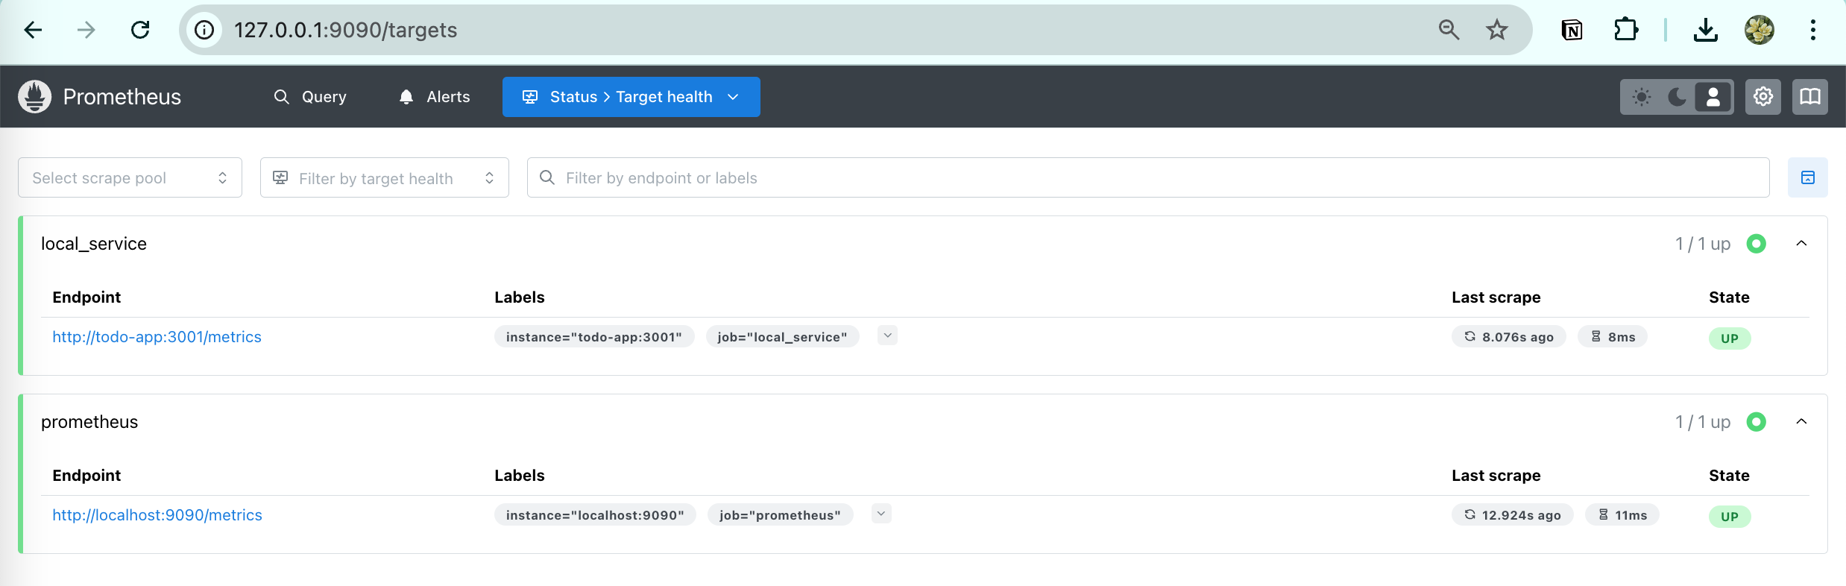Open documentation book icon
The height and width of the screenshot is (586, 1846).
point(1810,97)
